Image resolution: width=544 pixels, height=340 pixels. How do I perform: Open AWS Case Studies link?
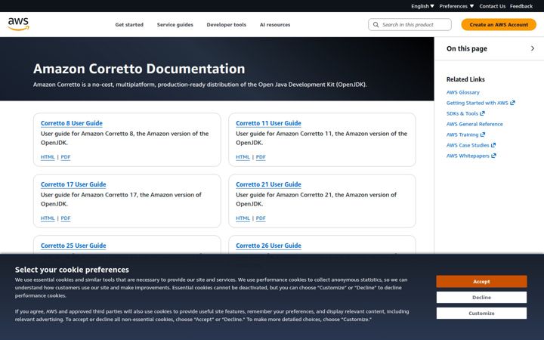pos(468,145)
